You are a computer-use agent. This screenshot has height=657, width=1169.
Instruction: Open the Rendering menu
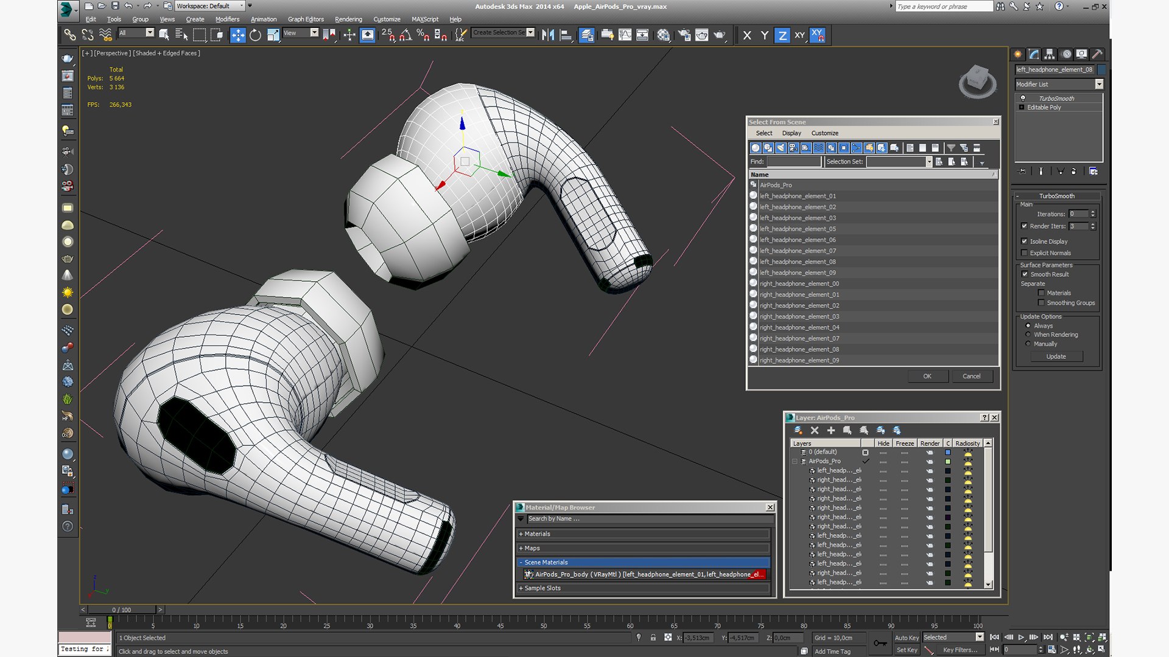click(x=348, y=19)
